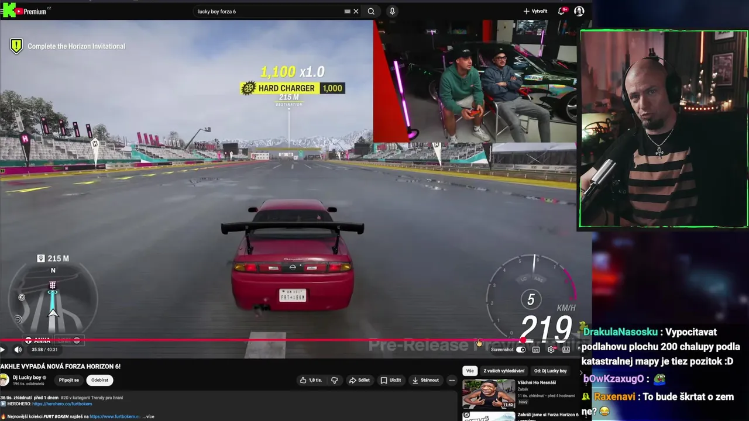
Task: Open the 'Všichni Ho Nesnáší' video title
Action: 537,382
